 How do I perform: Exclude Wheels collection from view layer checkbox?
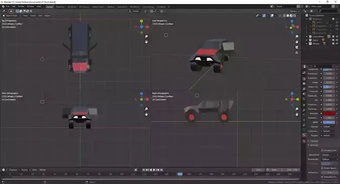[x=333, y=44]
